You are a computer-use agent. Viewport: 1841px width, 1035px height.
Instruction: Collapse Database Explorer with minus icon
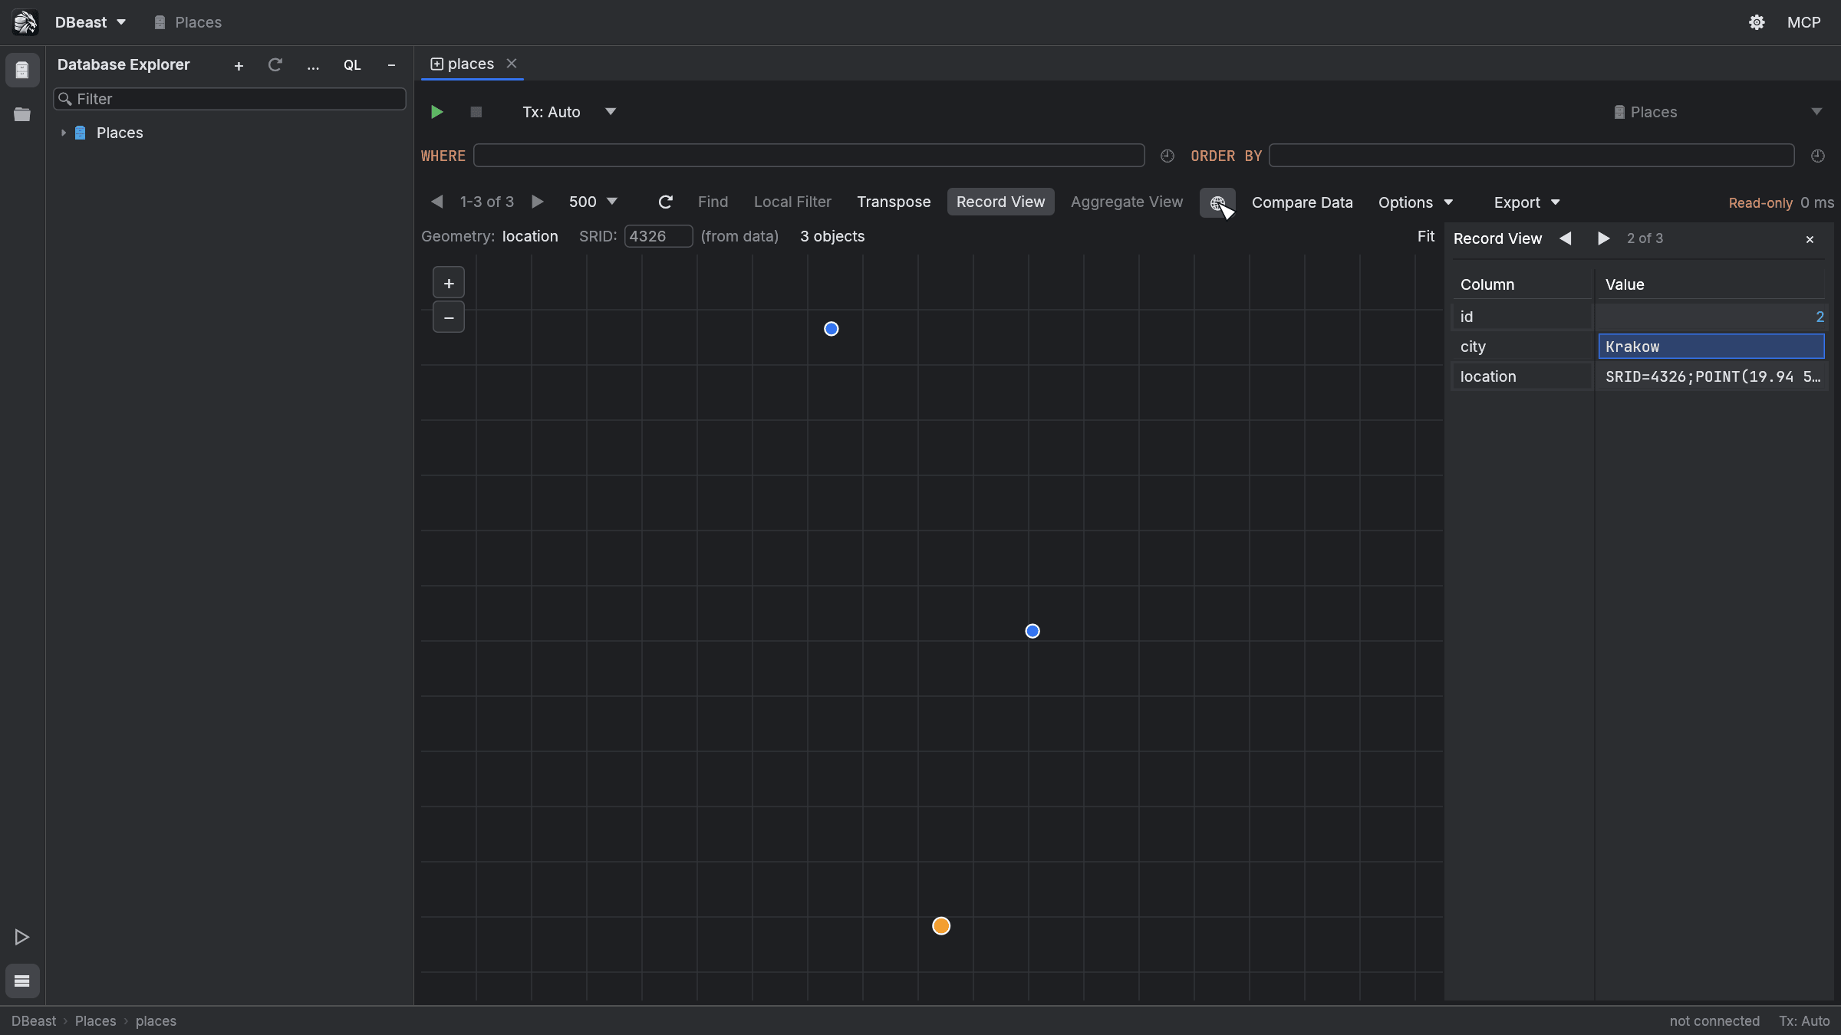tap(391, 65)
